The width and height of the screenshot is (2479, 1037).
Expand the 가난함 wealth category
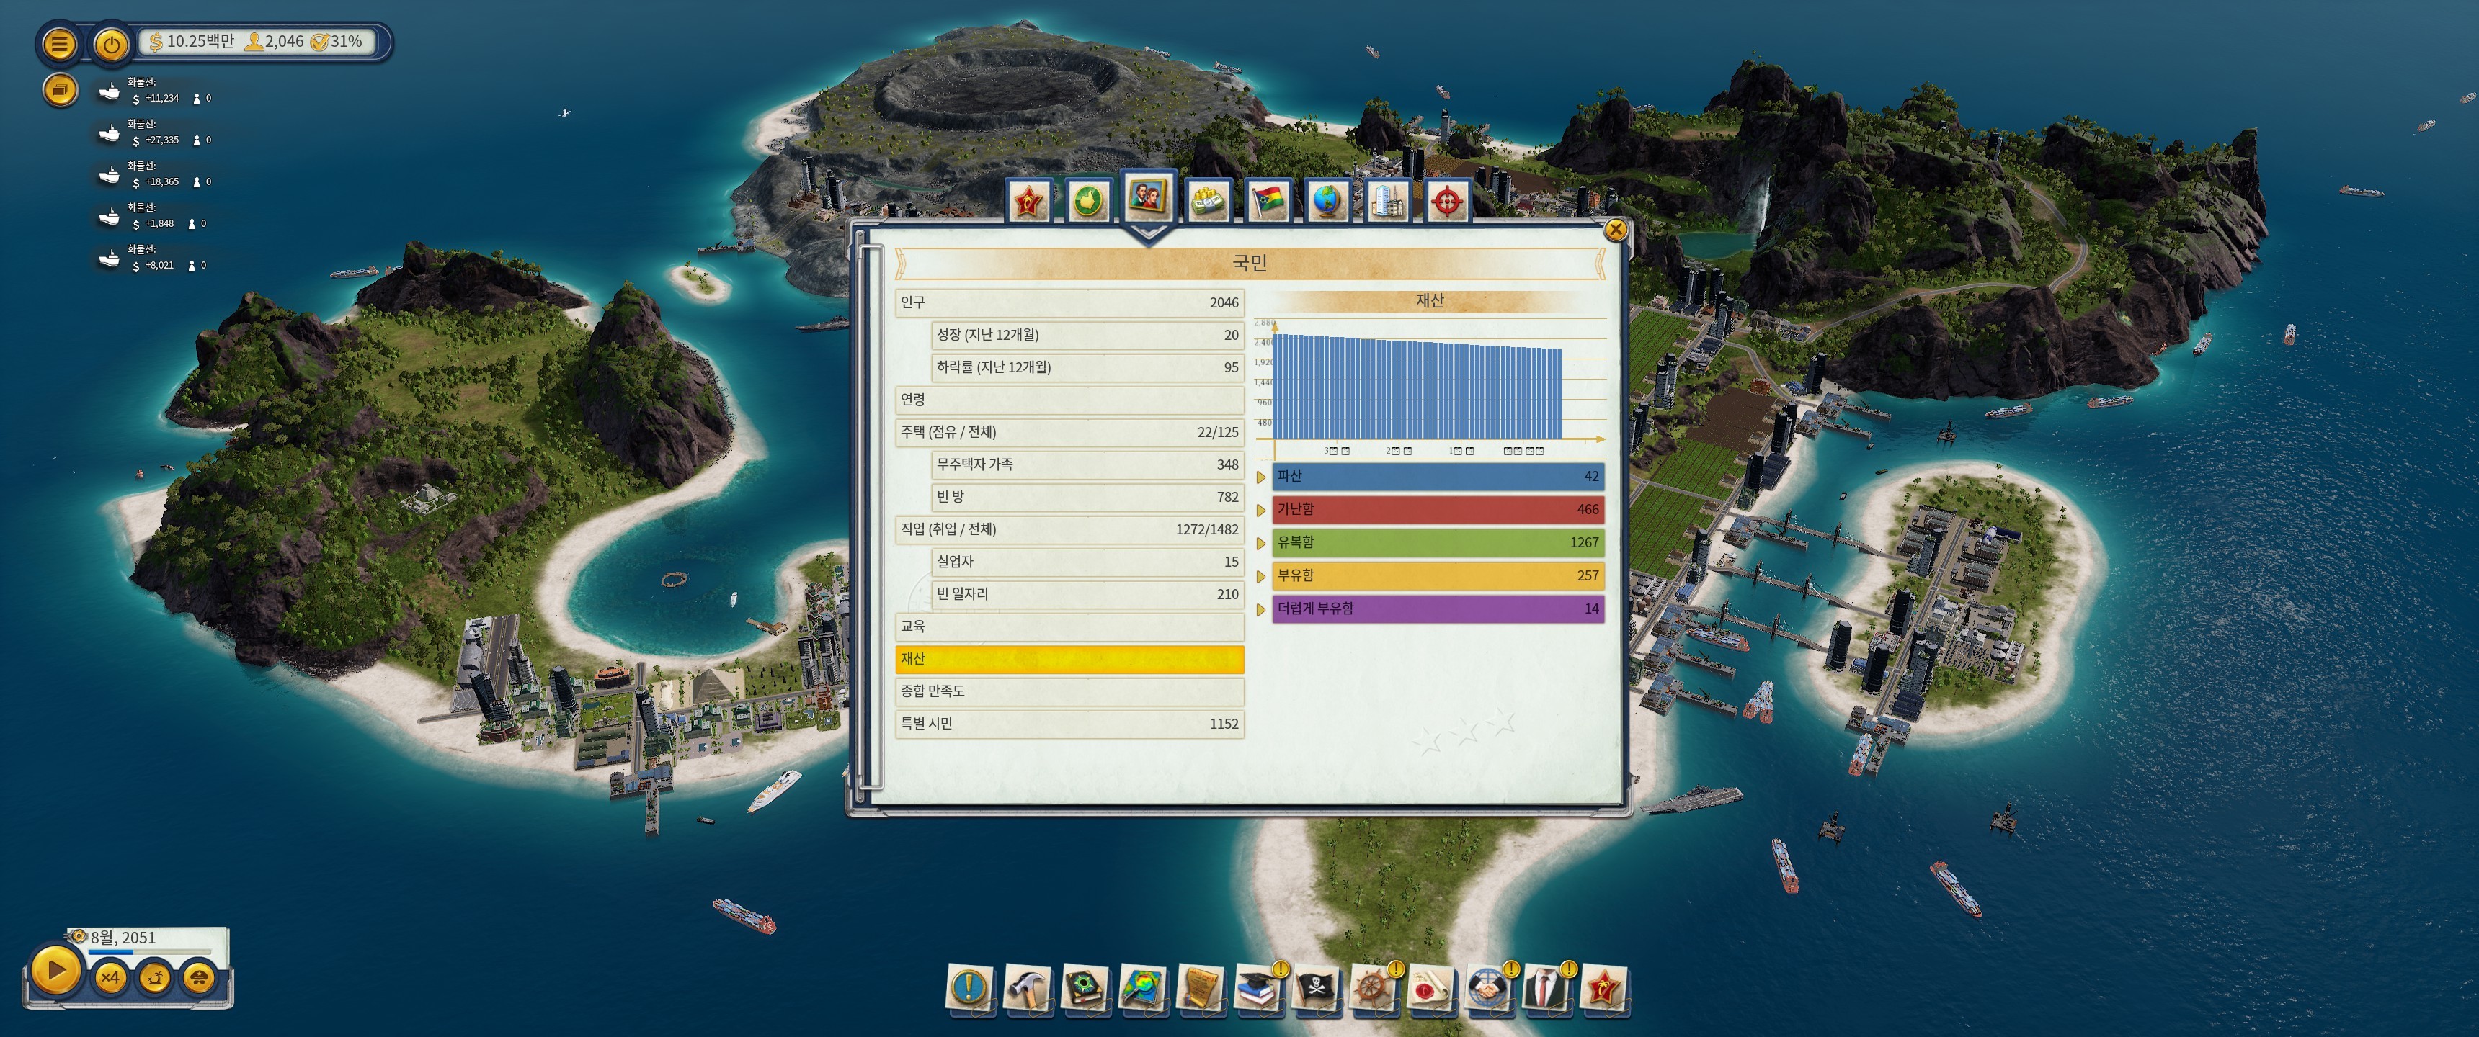[x=1260, y=510]
